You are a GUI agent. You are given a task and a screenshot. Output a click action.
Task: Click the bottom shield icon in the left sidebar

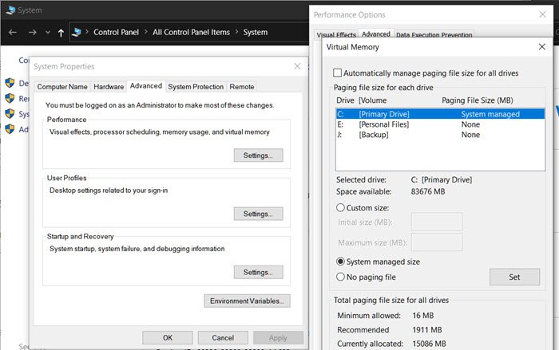(10, 129)
